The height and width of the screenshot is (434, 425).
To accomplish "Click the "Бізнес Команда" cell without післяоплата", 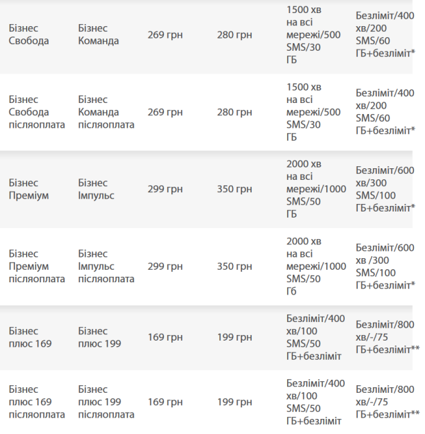I will click(x=99, y=35).
